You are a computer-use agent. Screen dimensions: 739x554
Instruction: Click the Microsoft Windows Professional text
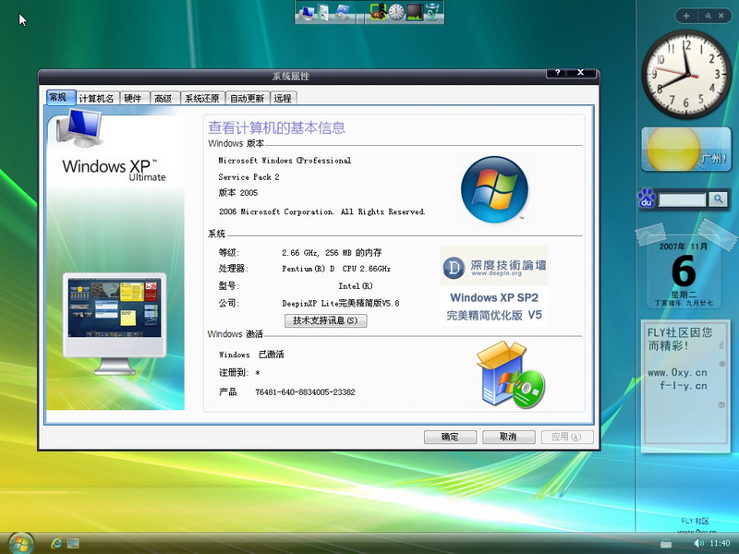tap(285, 161)
